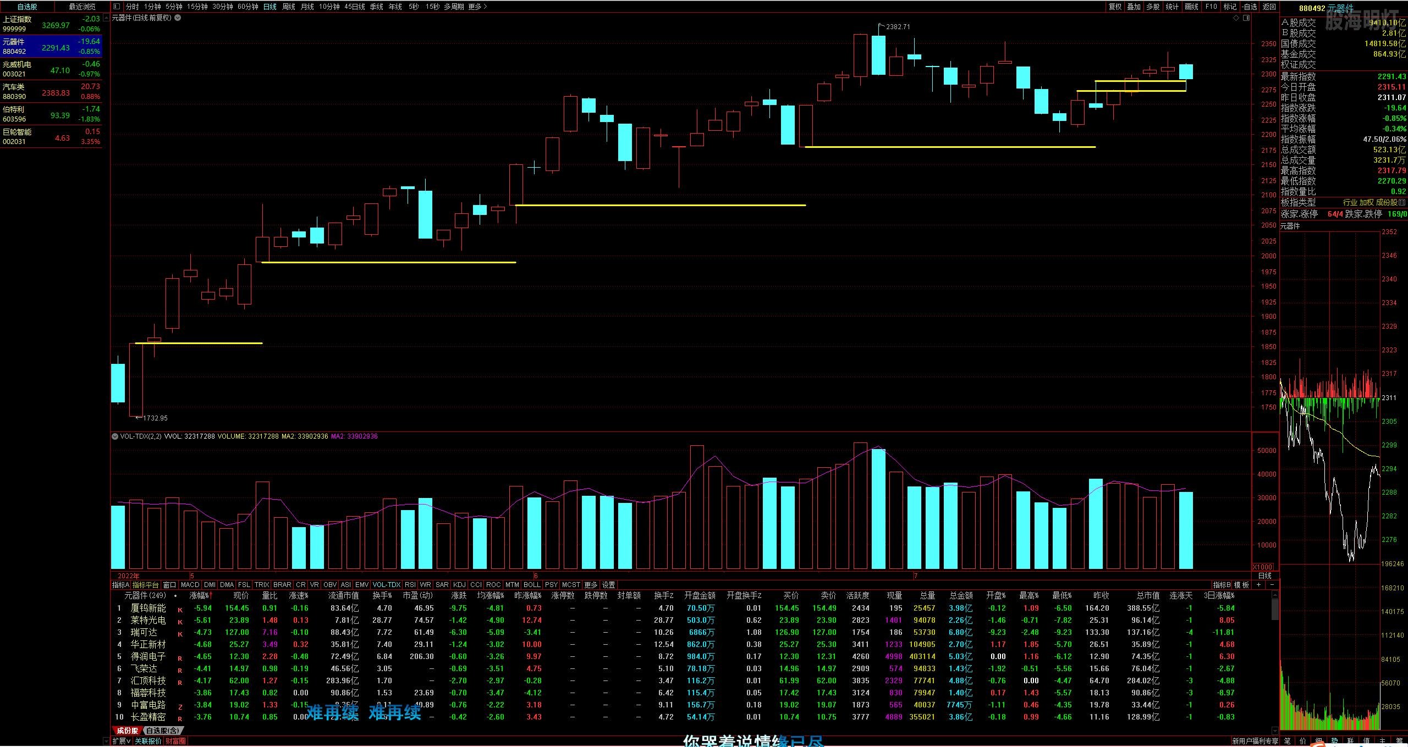
Task: Select 汽车类 in the watchlist
Action: [x=51, y=91]
